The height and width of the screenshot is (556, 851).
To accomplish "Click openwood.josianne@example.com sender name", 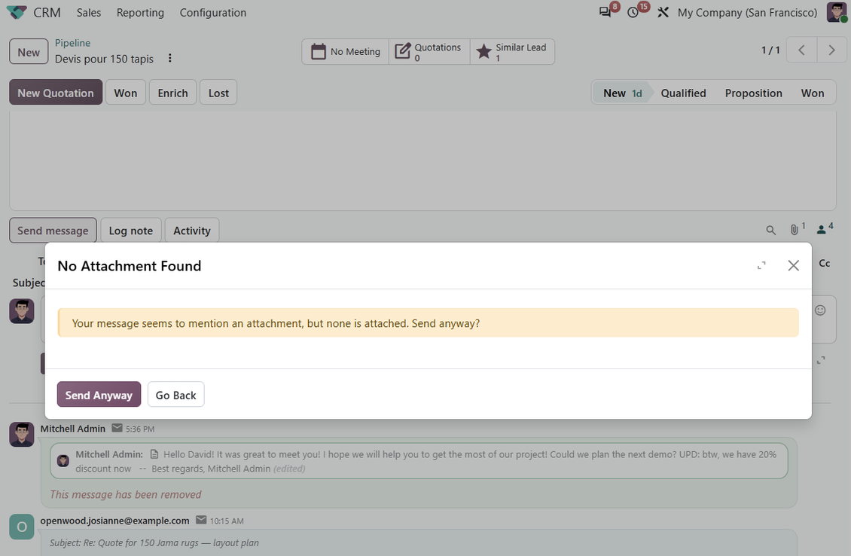I will point(114,520).
